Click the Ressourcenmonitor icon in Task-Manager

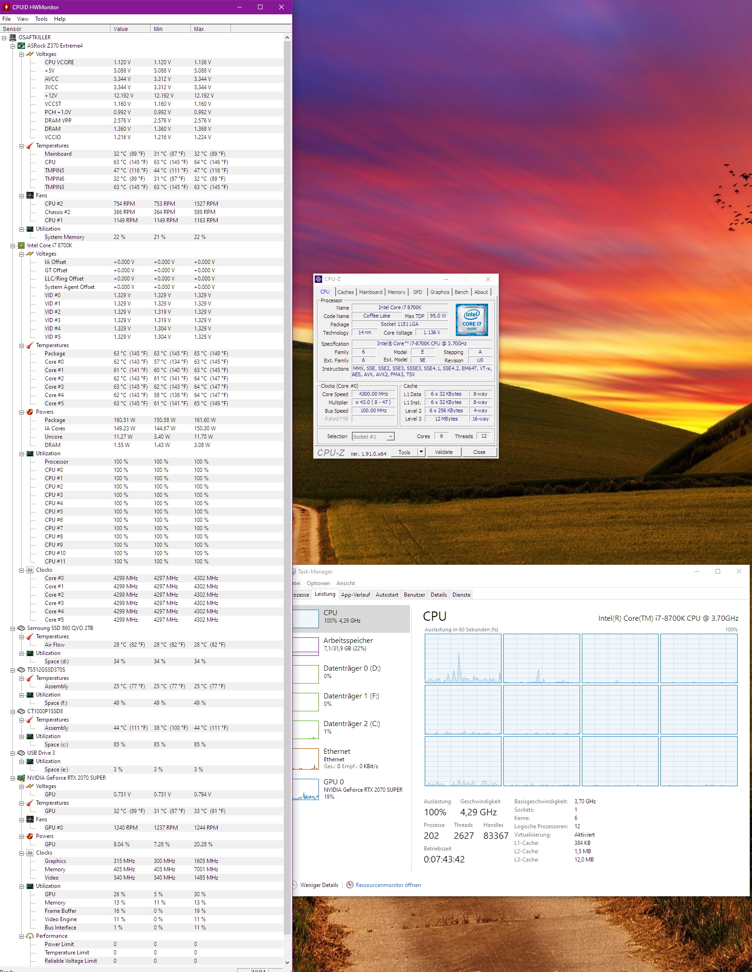pos(350,885)
